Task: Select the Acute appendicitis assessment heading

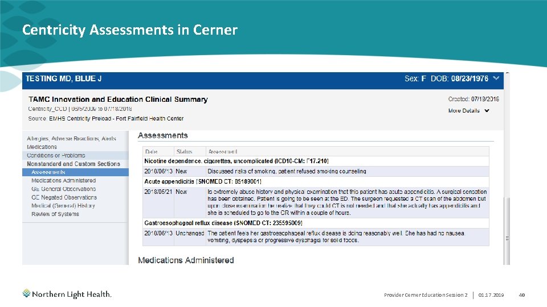Action: tap(316, 181)
